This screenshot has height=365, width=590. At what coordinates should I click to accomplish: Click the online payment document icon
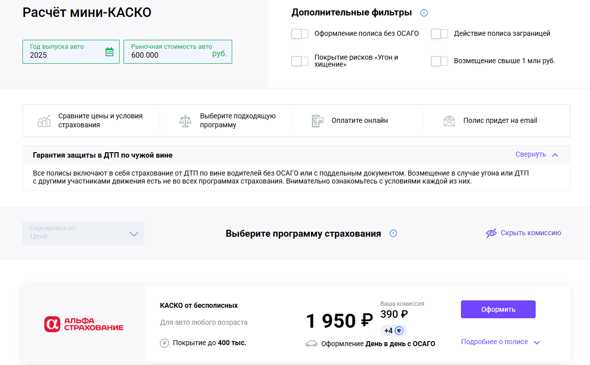[317, 121]
